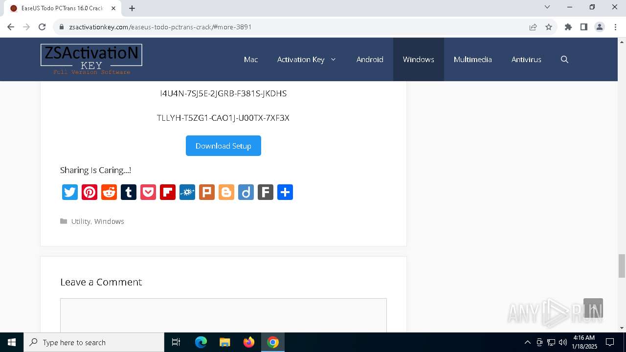Share the post on Twitter
Image resolution: width=626 pixels, height=352 pixels.
click(x=70, y=192)
